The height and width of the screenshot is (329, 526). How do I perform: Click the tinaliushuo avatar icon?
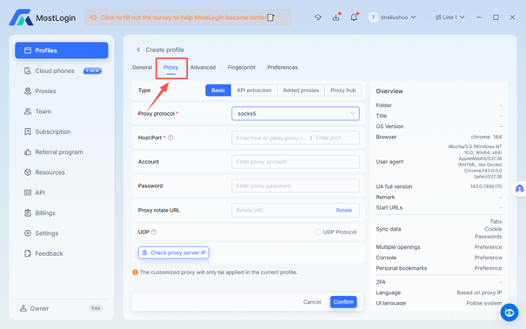(373, 17)
